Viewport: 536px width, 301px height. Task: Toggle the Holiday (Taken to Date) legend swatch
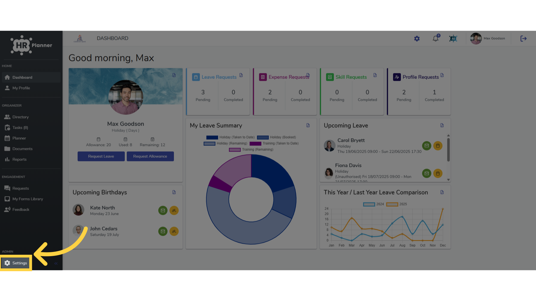coord(212,137)
